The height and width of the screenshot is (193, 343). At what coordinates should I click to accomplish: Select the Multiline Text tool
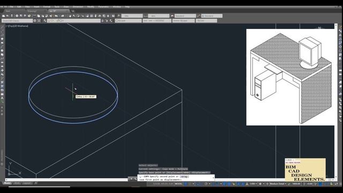click(x=2, y=98)
